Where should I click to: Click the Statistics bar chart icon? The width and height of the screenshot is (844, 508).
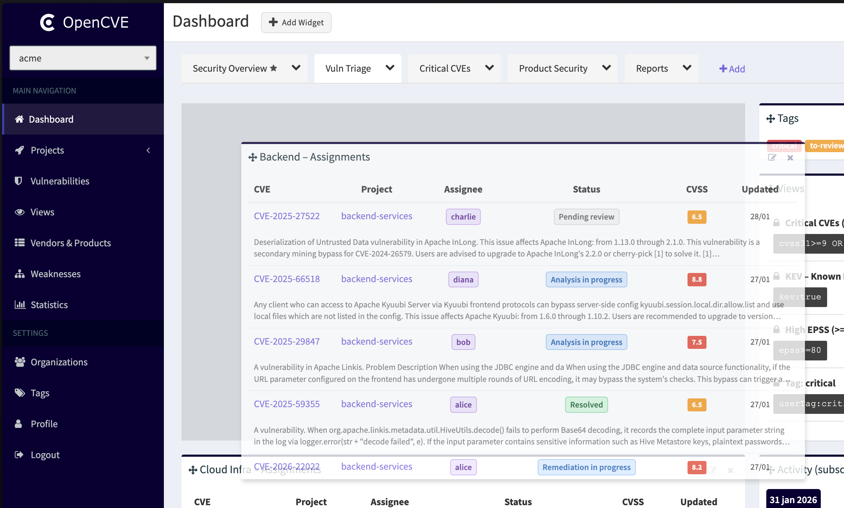click(x=20, y=305)
